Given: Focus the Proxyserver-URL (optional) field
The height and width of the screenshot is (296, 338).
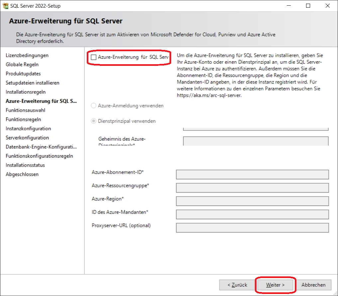Looking at the screenshot, I should 253,228.
